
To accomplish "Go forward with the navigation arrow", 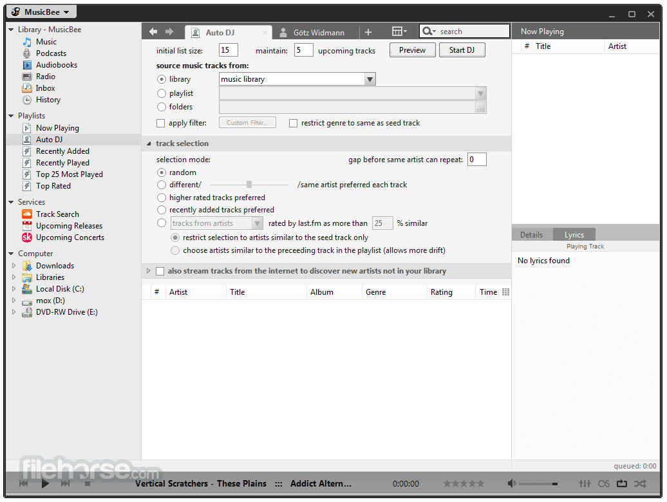I will (x=169, y=32).
